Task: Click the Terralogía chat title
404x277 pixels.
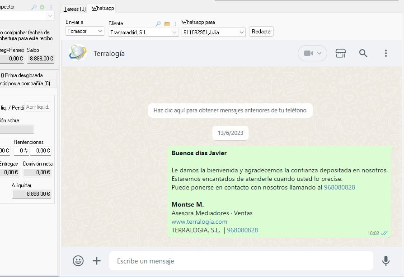Action: 109,54
